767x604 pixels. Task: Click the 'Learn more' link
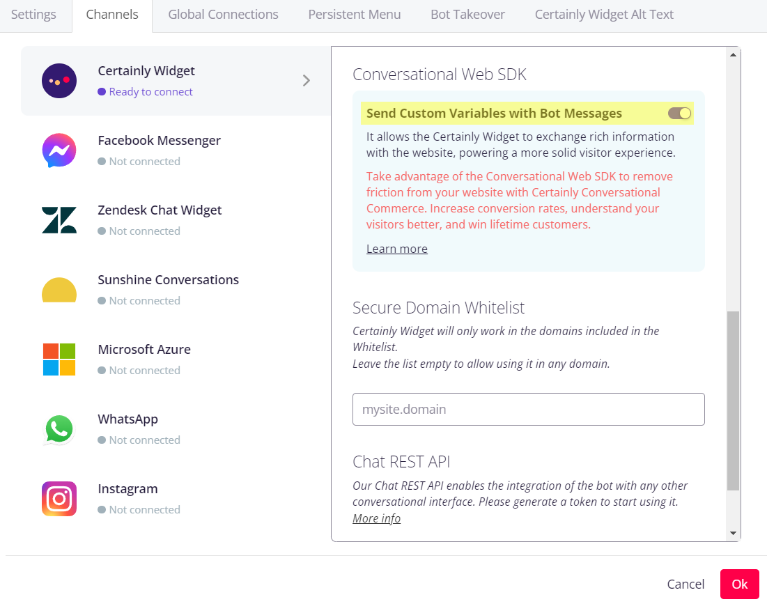point(396,248)
